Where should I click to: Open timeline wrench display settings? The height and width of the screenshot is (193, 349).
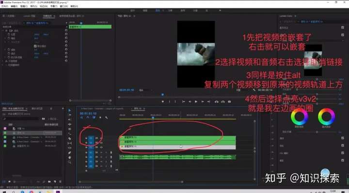(x=106, y=118)
